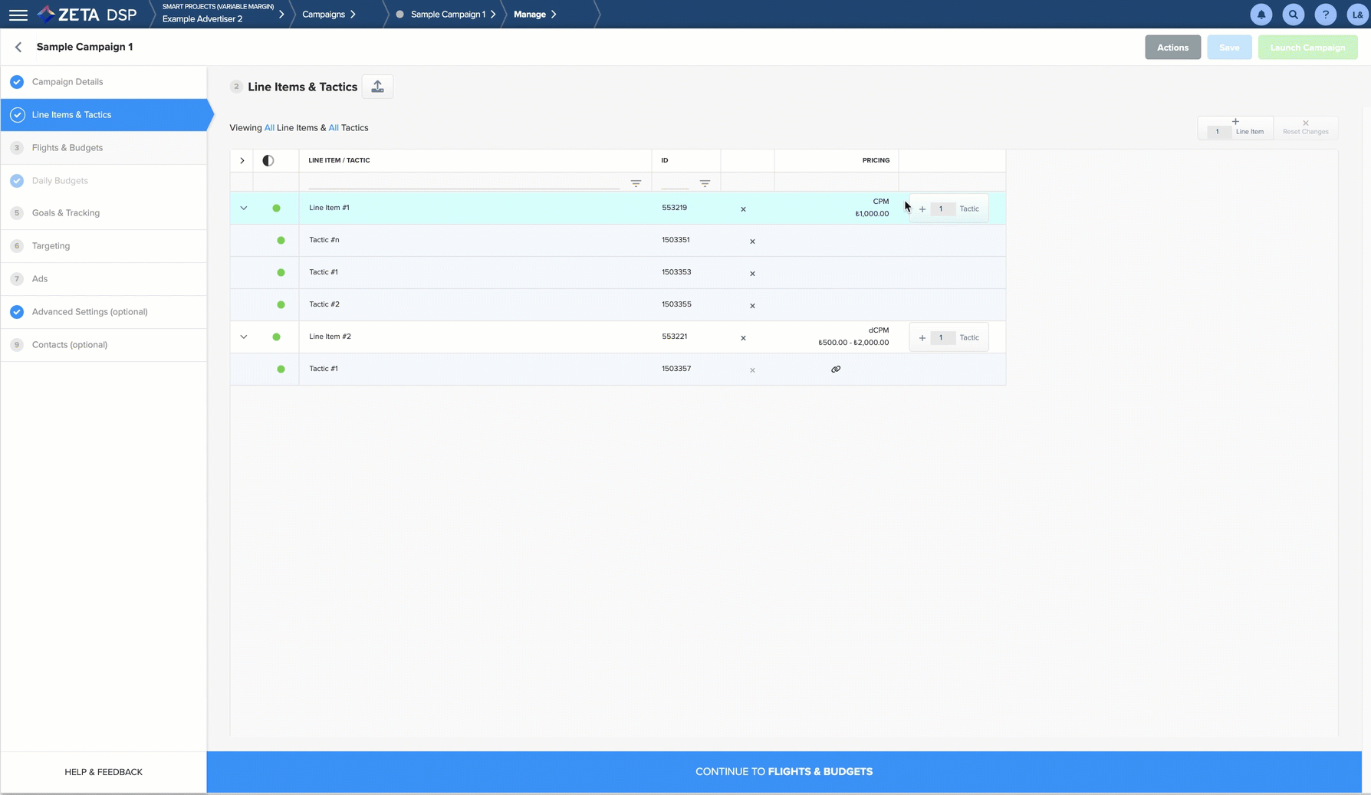
Task: Open the Targeting step in sidebar
Action: tap(51, 246)
